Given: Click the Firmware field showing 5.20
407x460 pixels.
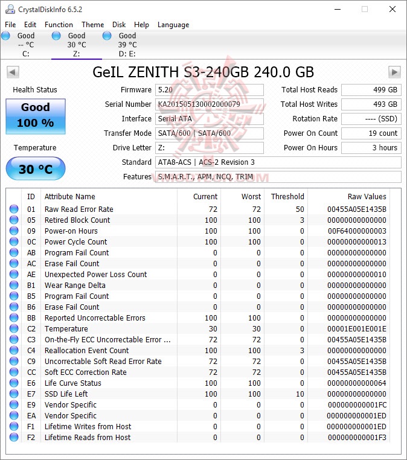Looking at the screenshot, I should (x=209, y=90).
